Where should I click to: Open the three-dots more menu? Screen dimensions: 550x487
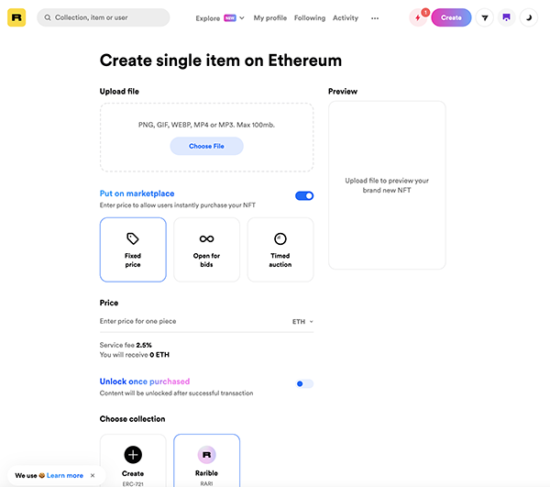click(375, 18)
